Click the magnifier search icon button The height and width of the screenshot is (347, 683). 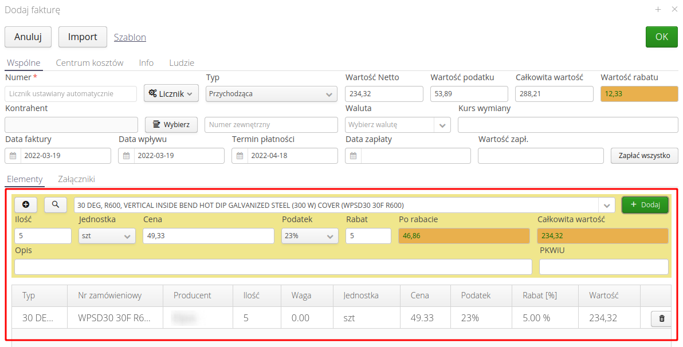click(x=56, y=204)
